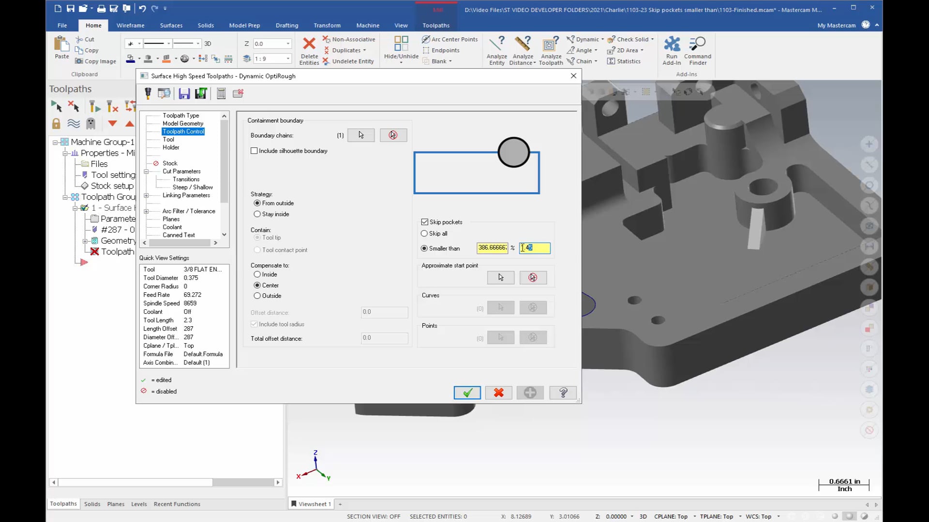
Task: Open the Toolpaths ribbon tab
Action: click(x=436, y=25)
